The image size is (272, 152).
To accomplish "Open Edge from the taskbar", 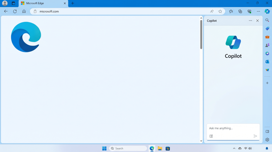I will (152, 149).
